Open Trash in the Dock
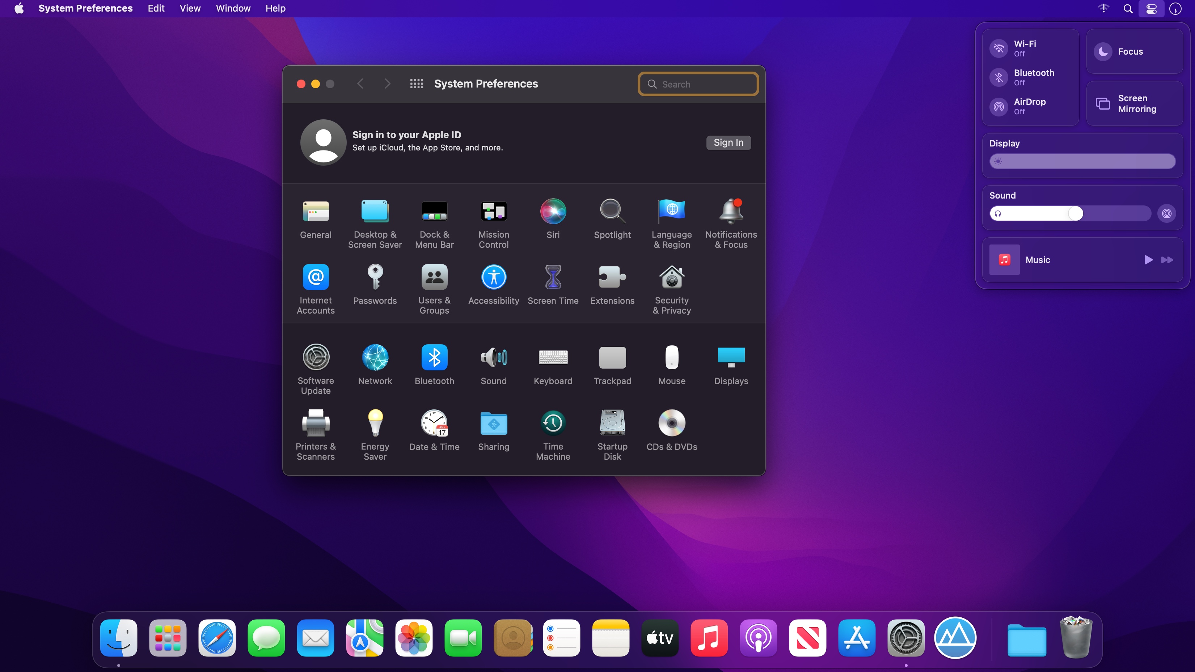This screenshot has height=672, width=1195. [1075, 637]
